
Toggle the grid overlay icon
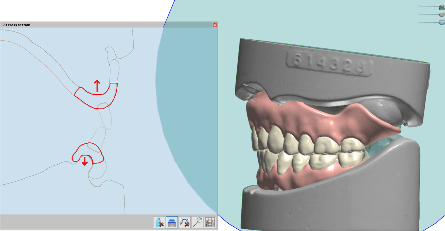[x=210, y=222]
